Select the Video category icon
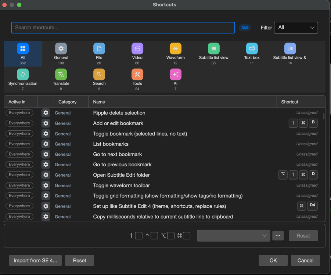Viewport: 331px width, 275px height. pyautogui.click(x=137, y=48)
